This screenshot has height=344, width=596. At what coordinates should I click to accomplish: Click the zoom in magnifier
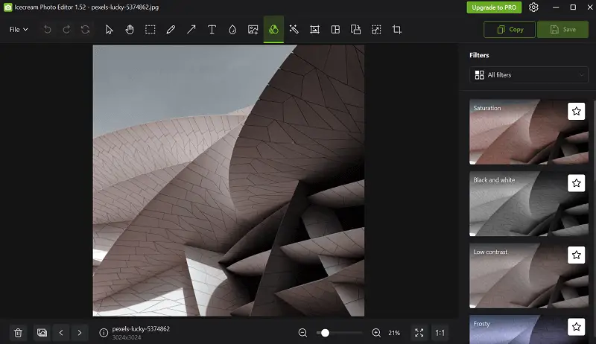tap(376, 333)
